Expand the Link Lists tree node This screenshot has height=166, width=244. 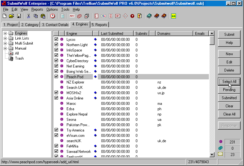[x=5, y=38]
